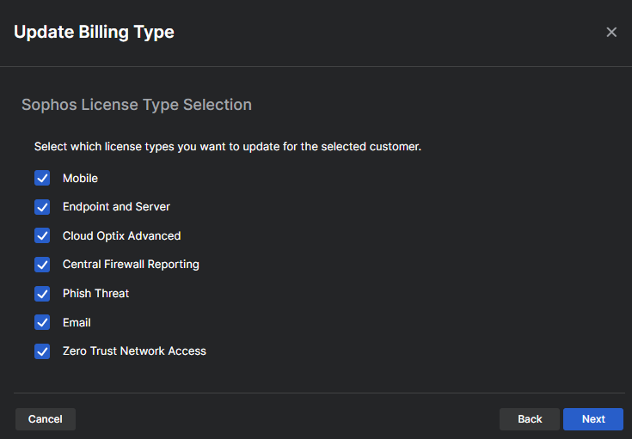Disable the Cloud Optix Advanced checkbox
This screenshot has width=632, height=439.
42,236
